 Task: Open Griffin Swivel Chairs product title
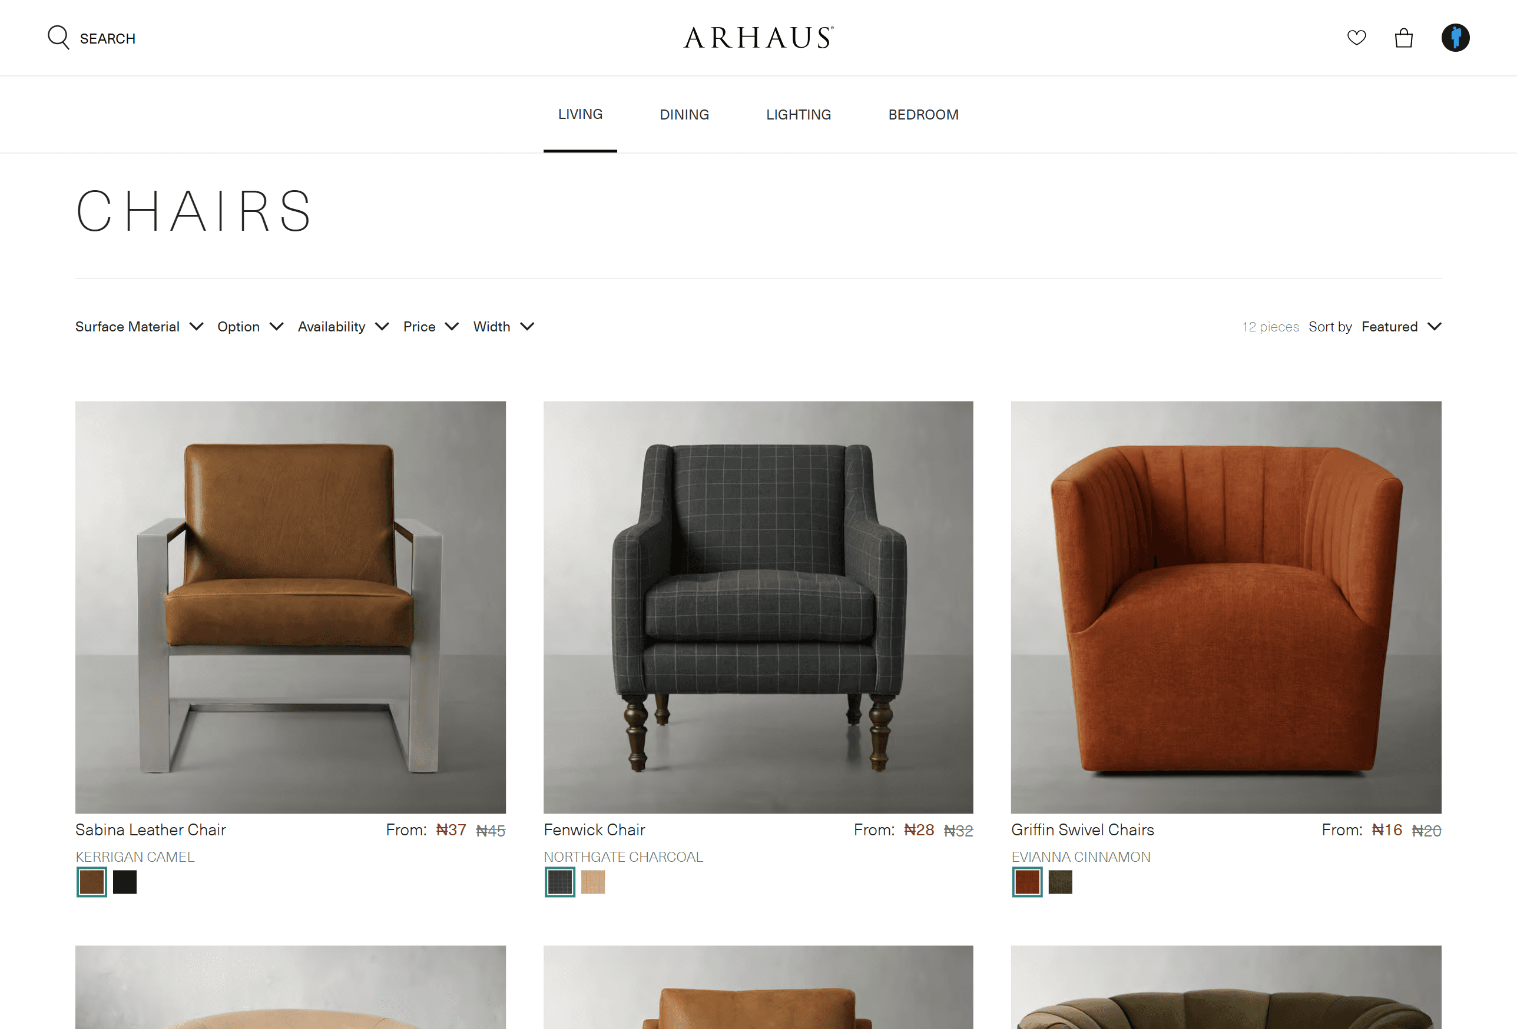[1082, 830]
